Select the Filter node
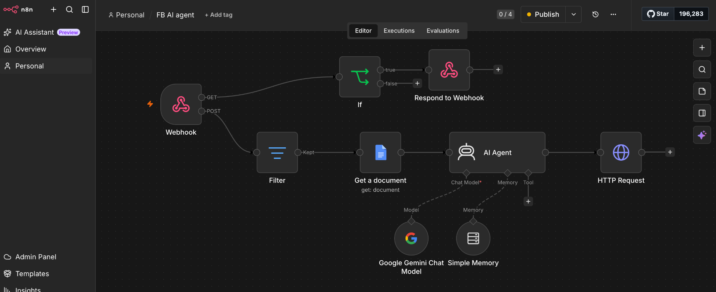The height and width of the screenshot is (292, 716). click(x=277, y=153)
